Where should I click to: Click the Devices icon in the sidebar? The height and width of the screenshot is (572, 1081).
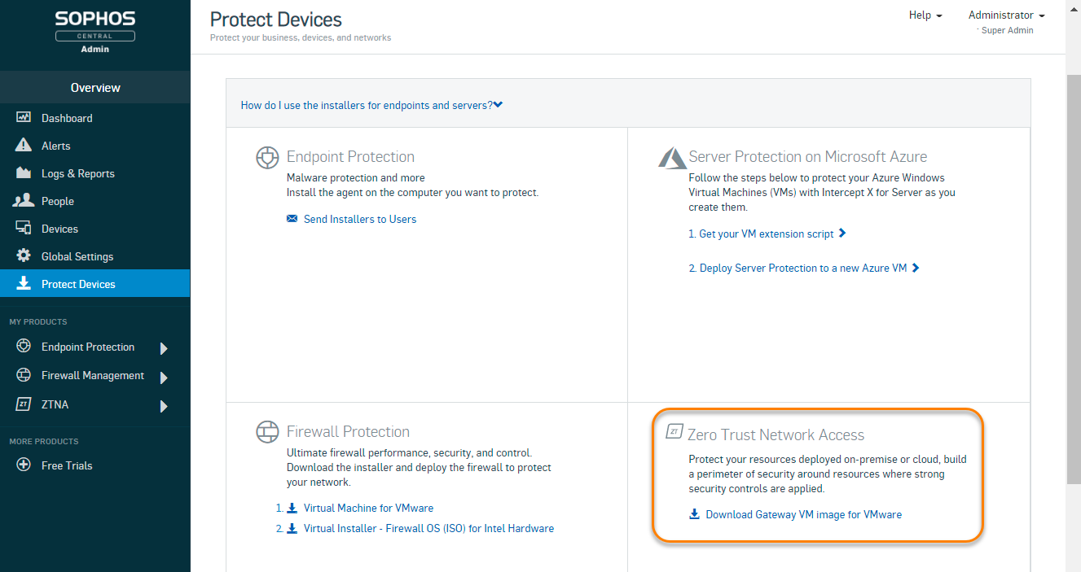(24, 229)
